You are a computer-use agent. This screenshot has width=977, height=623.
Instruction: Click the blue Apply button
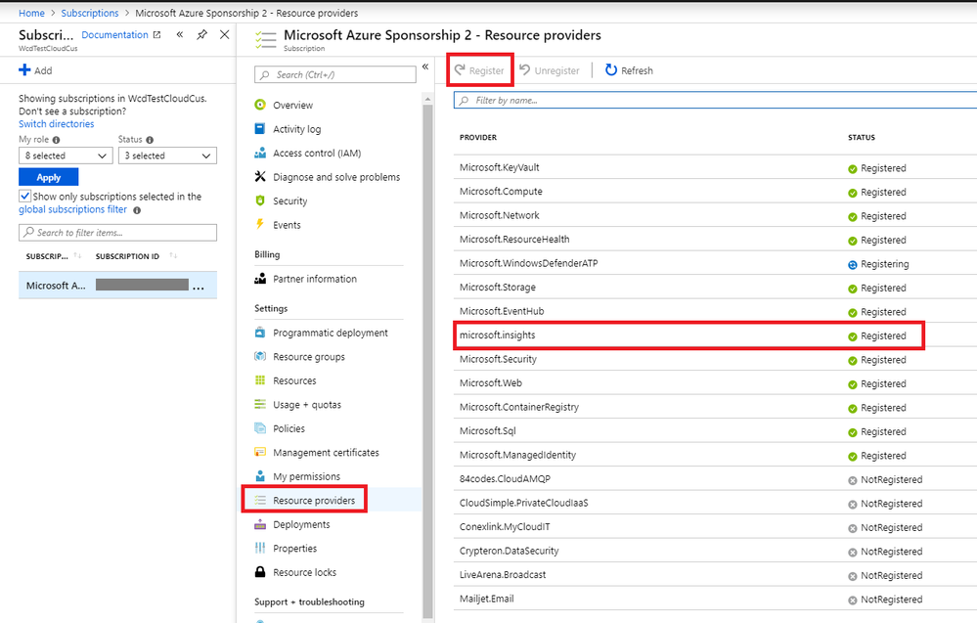tap(49, 177)
